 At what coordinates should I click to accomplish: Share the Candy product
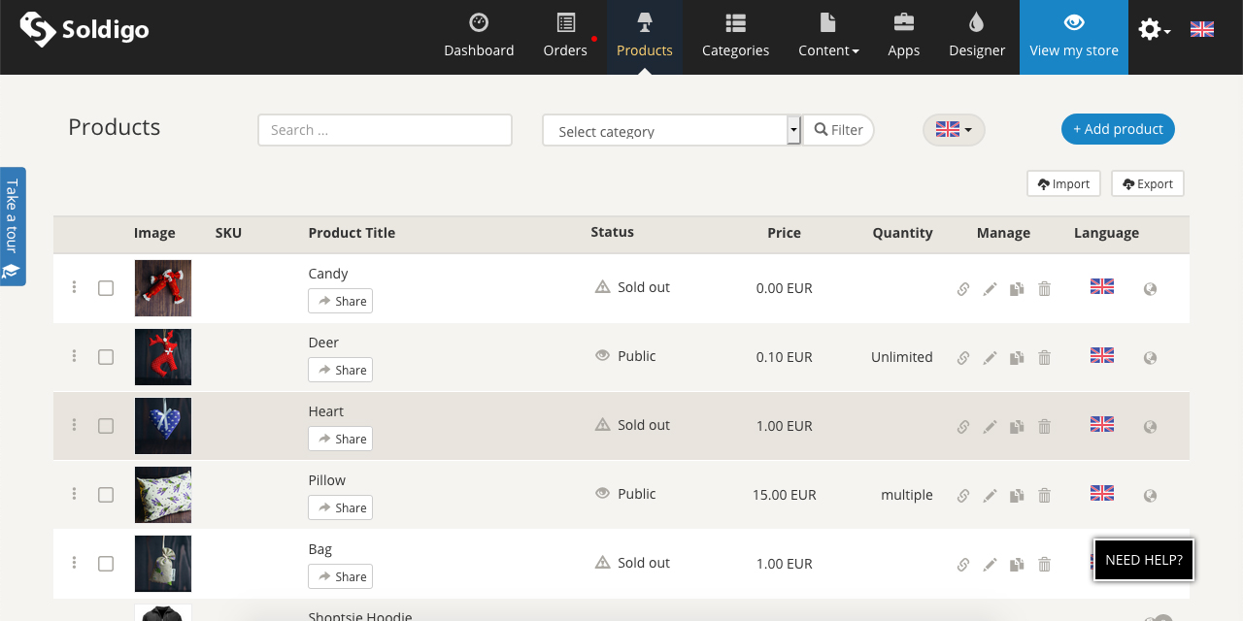pos(341,301)
